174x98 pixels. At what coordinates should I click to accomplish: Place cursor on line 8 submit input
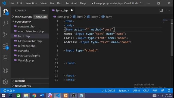tap(82, 51)
